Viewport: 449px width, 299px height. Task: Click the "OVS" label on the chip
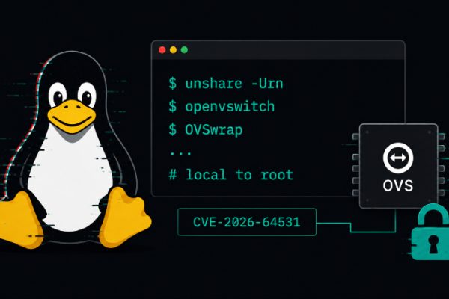pos(398,185)
